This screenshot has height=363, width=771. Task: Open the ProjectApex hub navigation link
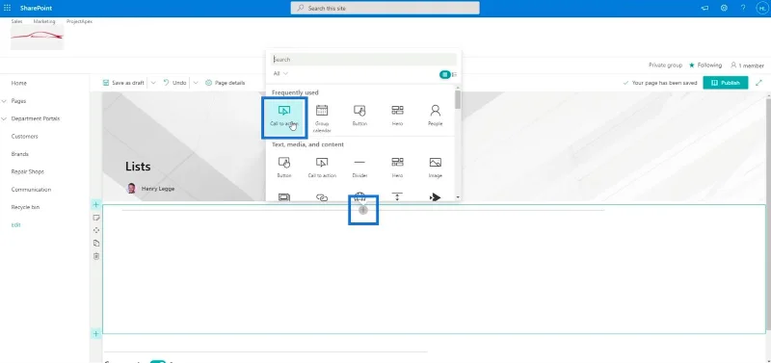pos(79,21)
